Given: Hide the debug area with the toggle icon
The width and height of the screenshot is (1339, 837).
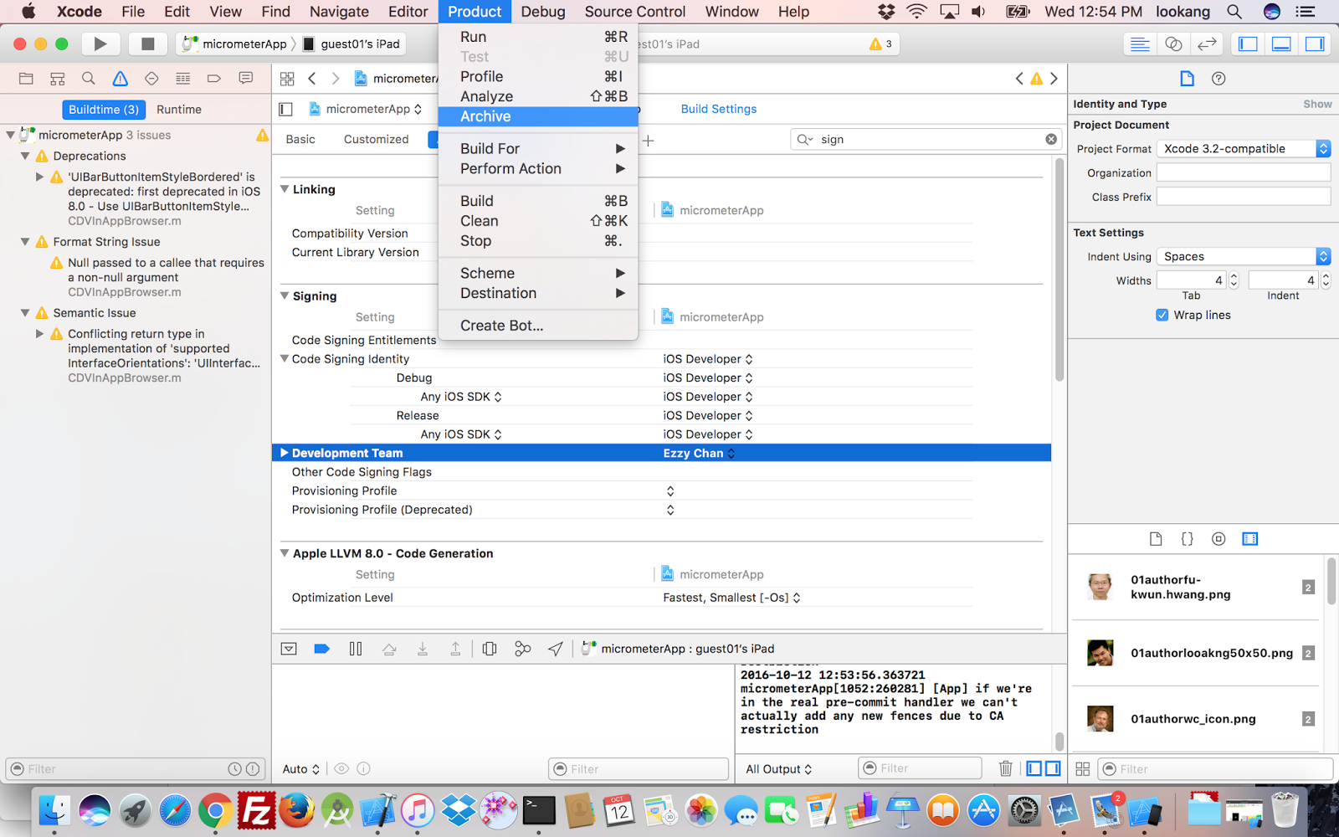Looking at the screenshot, I should [289, 649].
